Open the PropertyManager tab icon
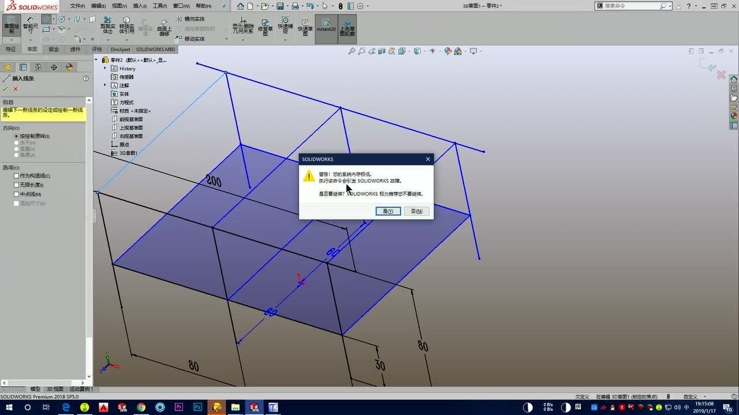The height and width of the screenshot is (415, 739). click(x=23, y=67)
